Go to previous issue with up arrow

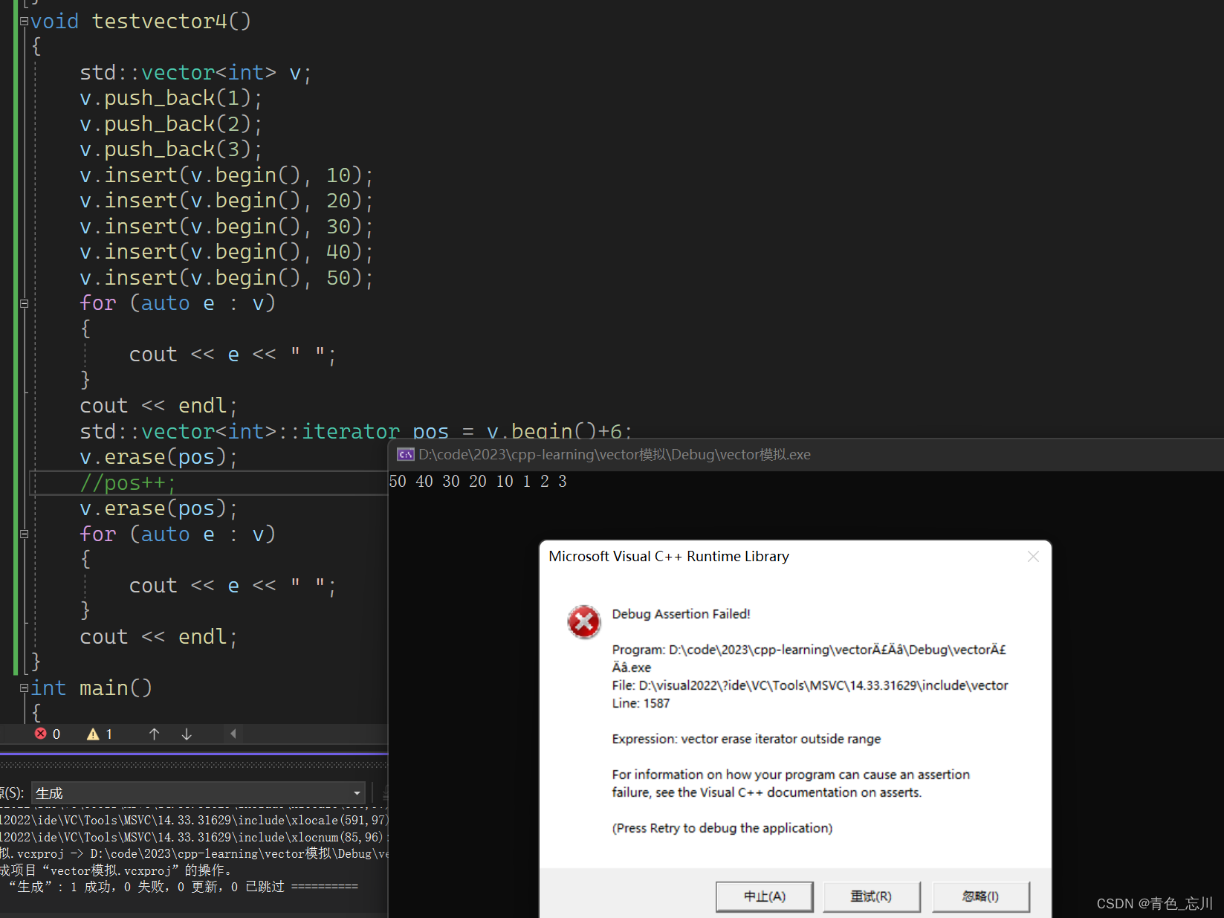pyautogui.click(x=155, y=734)
